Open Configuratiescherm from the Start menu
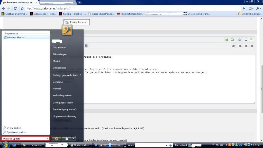The height and width of the screenshot is (148, 263). coord(63,103)
